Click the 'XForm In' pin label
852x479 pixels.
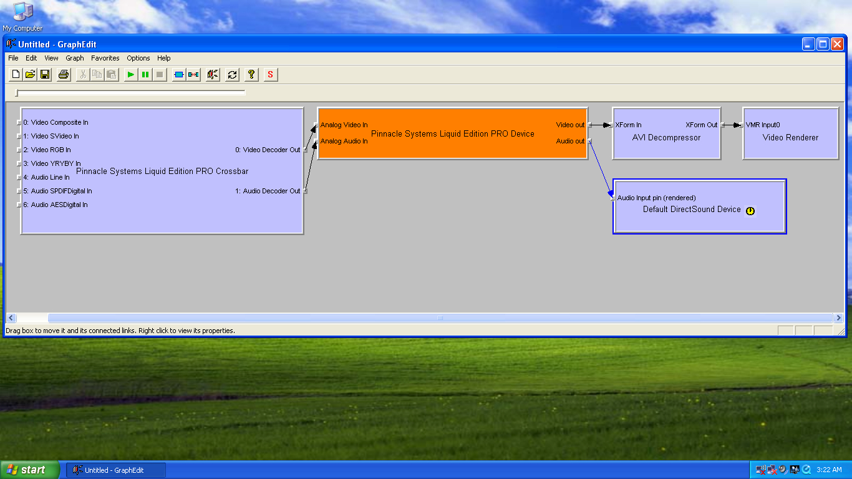[628, 125]
